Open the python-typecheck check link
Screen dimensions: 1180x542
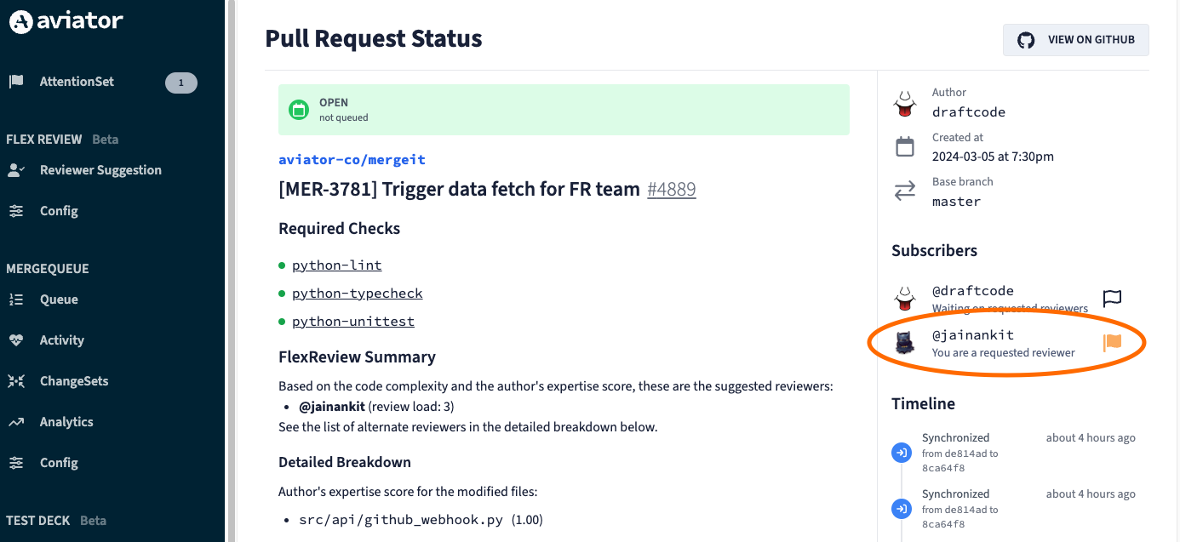point(357,294)
